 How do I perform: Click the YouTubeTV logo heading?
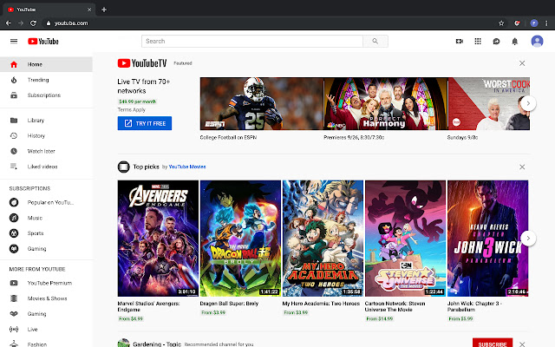[x=142, y=63]
